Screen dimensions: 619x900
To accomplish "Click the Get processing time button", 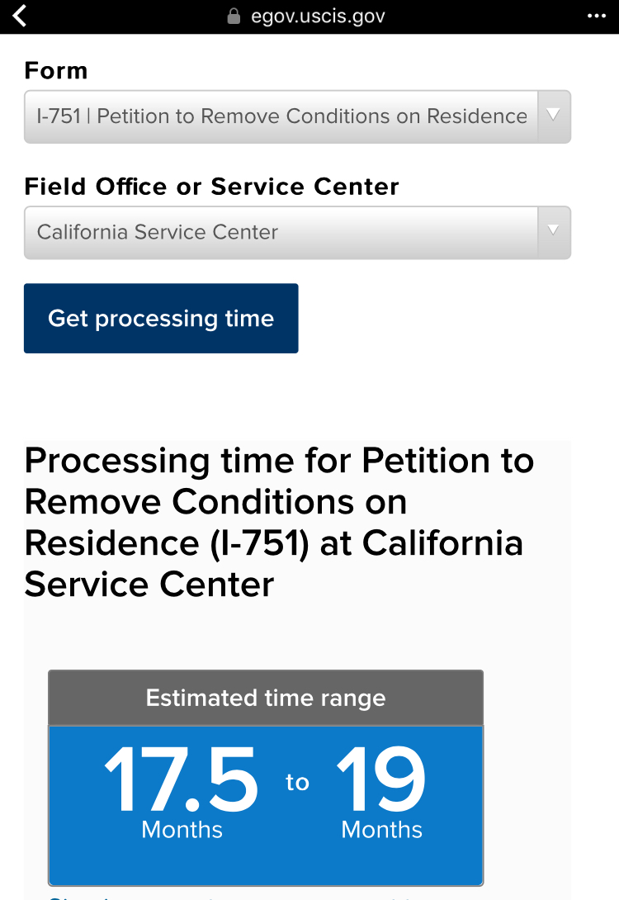I will (161, 318).
